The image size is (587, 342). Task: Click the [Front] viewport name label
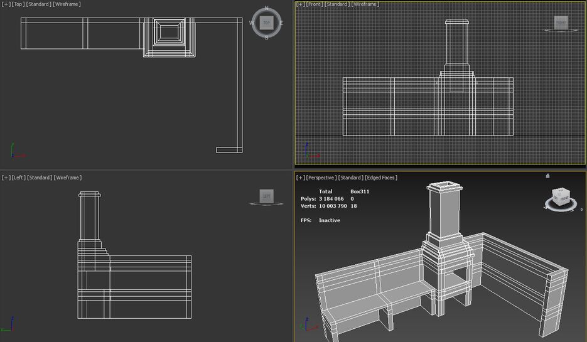314,4
